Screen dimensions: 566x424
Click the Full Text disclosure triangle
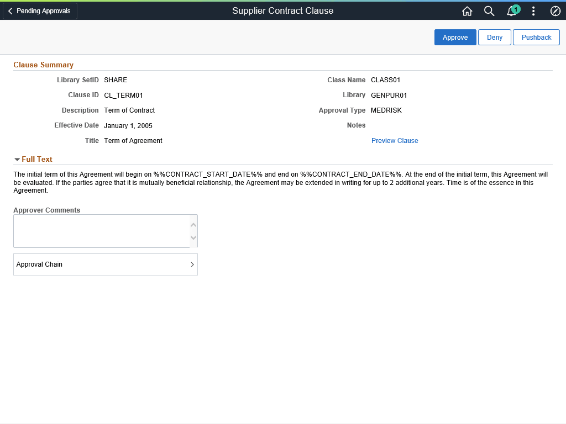coord(17,159)
